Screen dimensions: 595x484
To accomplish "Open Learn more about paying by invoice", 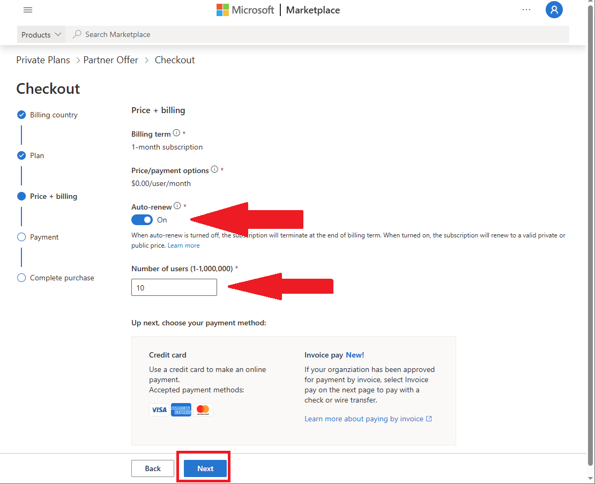I will pos(364,419).
